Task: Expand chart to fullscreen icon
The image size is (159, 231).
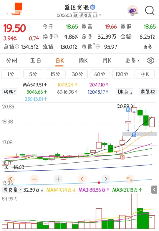Action: [x=130, y=179]
